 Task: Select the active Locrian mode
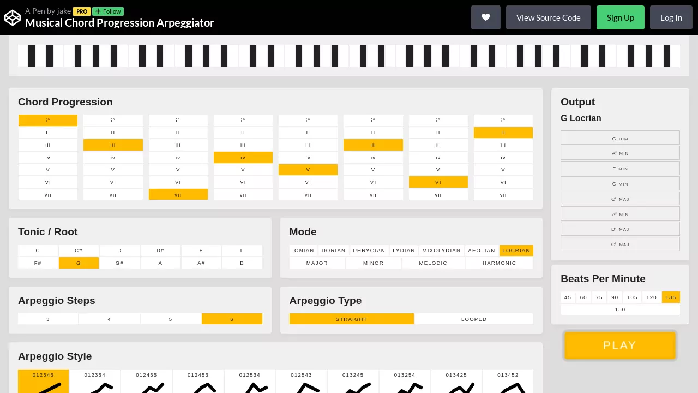(x=516, y=251)
